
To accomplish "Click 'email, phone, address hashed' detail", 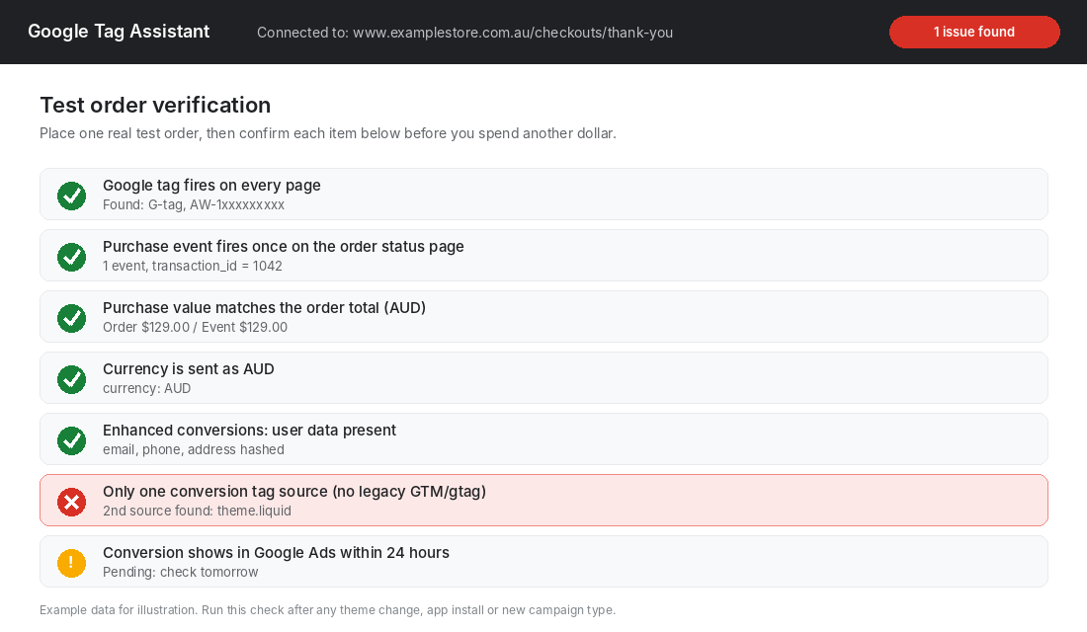I will 194,449.
